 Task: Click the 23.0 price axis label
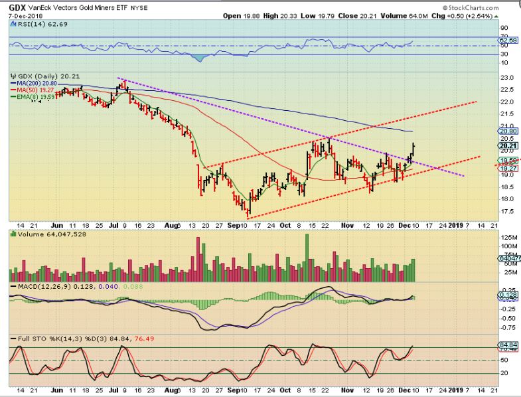click(x=506, y=78)
